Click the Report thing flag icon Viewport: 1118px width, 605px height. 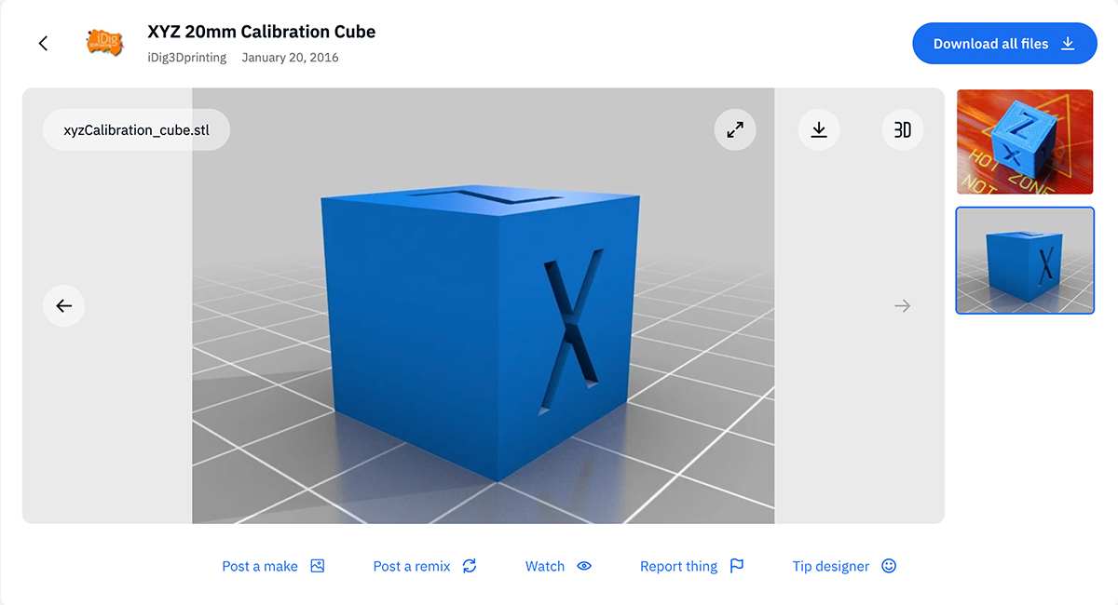(x=737, y=566)
